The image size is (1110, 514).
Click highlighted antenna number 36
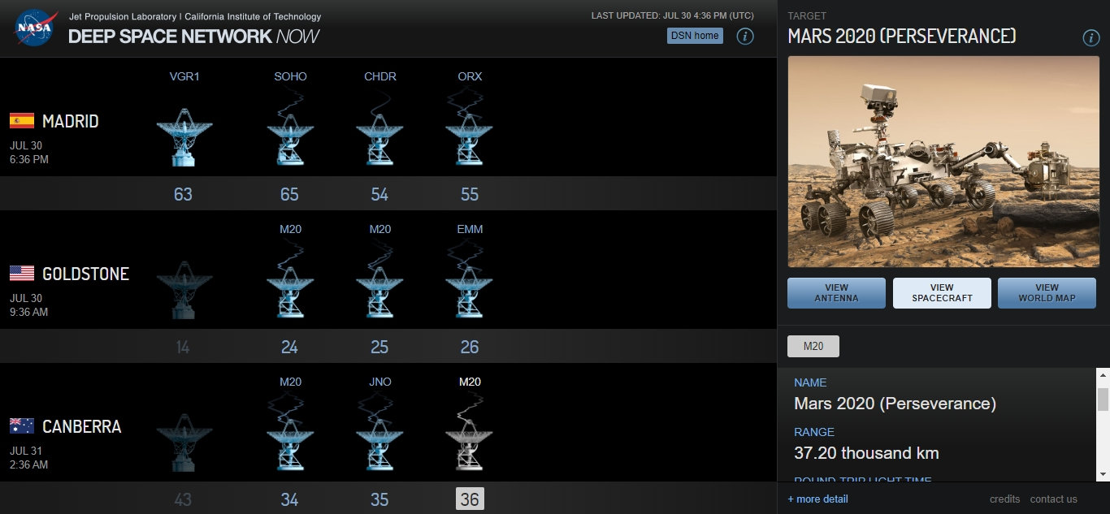coord(470,499)
